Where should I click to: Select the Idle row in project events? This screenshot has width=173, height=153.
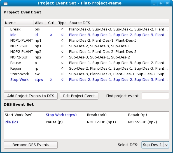[13, 35]
